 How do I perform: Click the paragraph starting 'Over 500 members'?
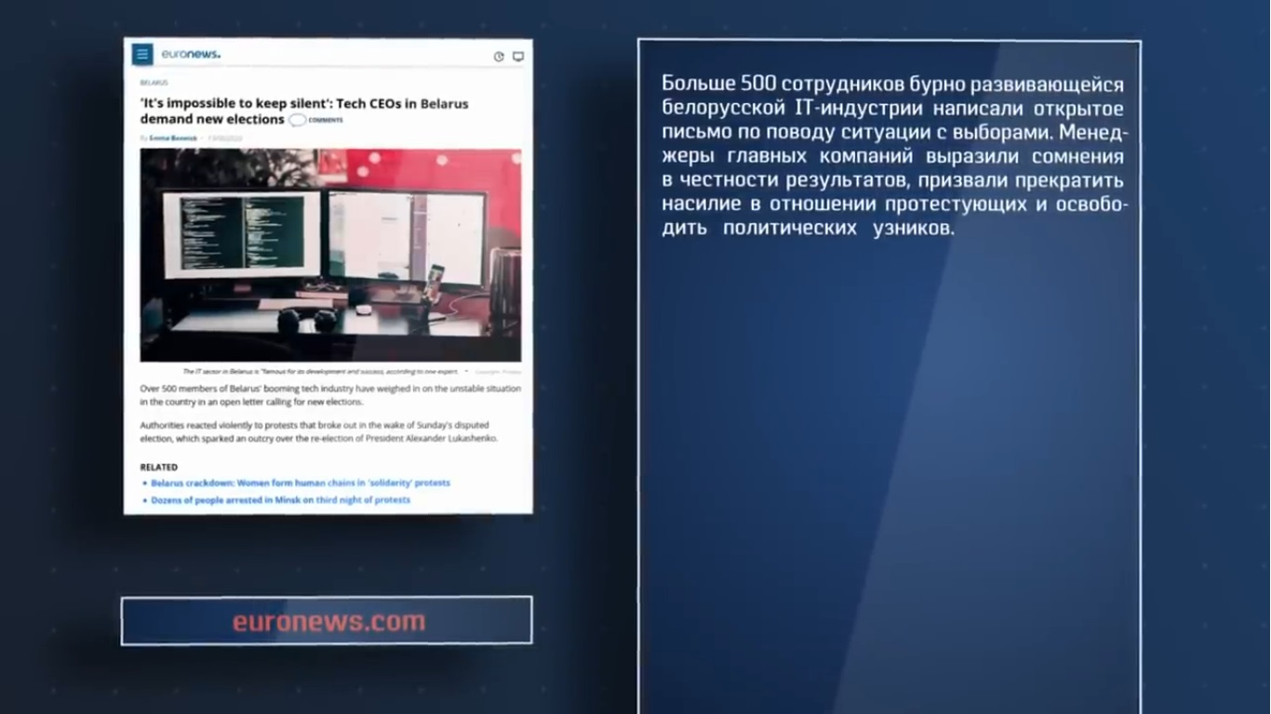click(x=330, y=395)
